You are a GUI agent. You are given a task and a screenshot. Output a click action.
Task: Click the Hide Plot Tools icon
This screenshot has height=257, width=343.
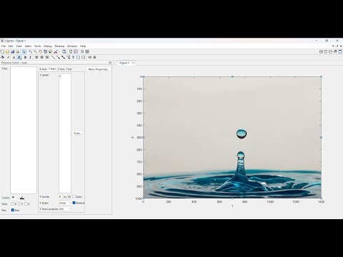82,51
